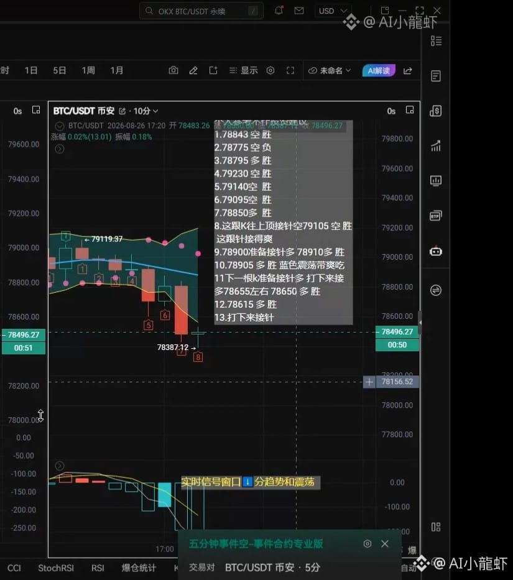Open the 未命名 layout dropdown
This screenshot has width=513, height=580.
(330, 70)
